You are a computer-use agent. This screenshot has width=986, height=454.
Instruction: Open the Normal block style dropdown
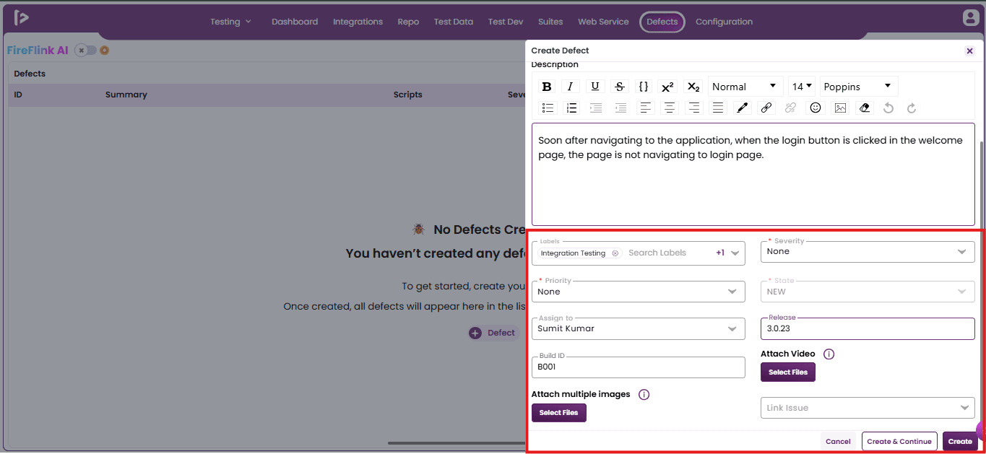[745, 87]
